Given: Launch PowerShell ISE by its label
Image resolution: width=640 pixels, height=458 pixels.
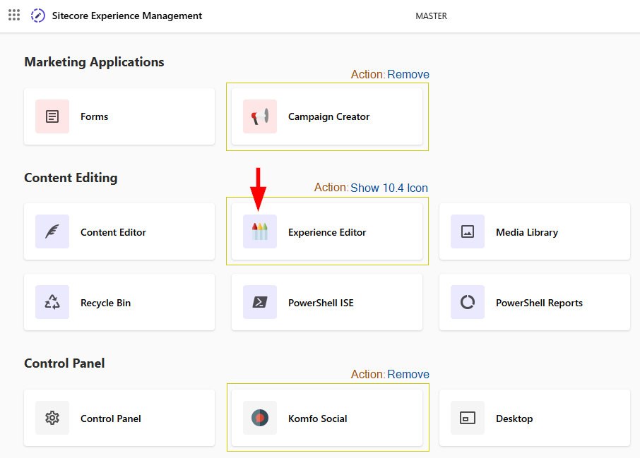Looking at the screenshot, I should point(321,303).
